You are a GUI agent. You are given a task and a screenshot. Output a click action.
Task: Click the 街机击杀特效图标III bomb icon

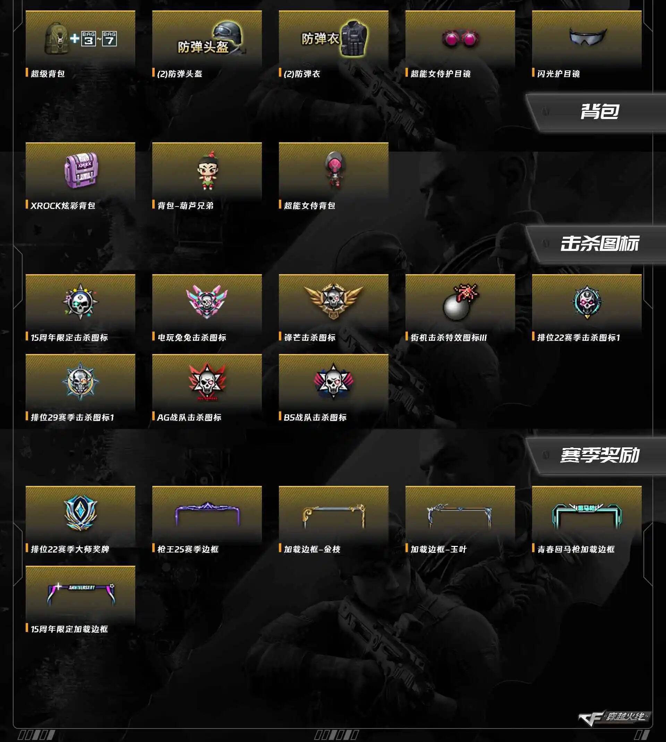click(x=460, y=302)
